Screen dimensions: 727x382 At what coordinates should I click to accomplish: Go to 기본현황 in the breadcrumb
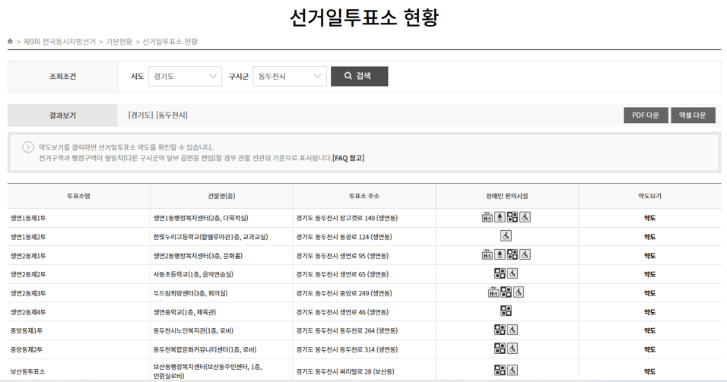coord(119,42)
